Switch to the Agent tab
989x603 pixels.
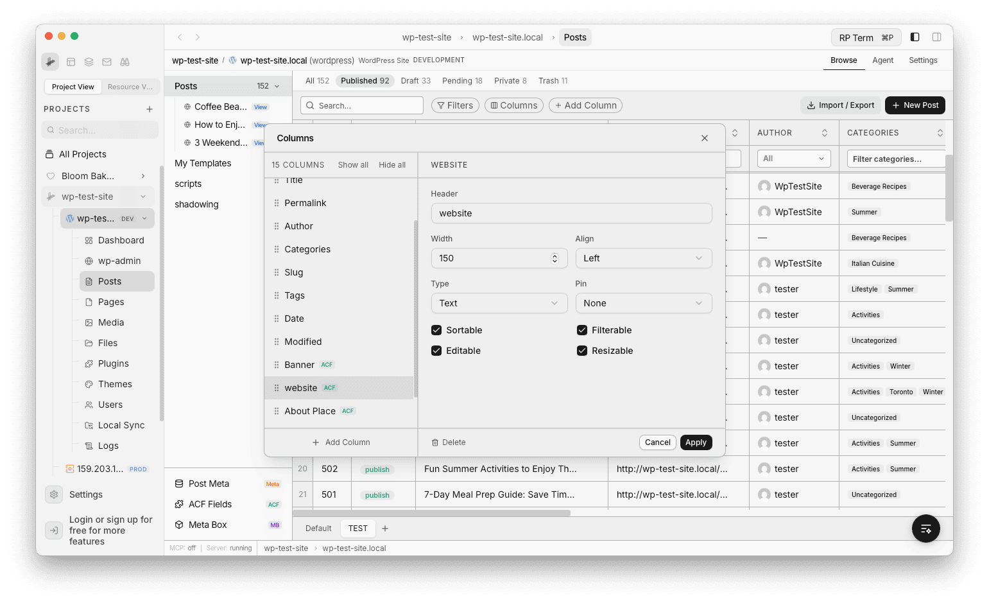point(883,60)
